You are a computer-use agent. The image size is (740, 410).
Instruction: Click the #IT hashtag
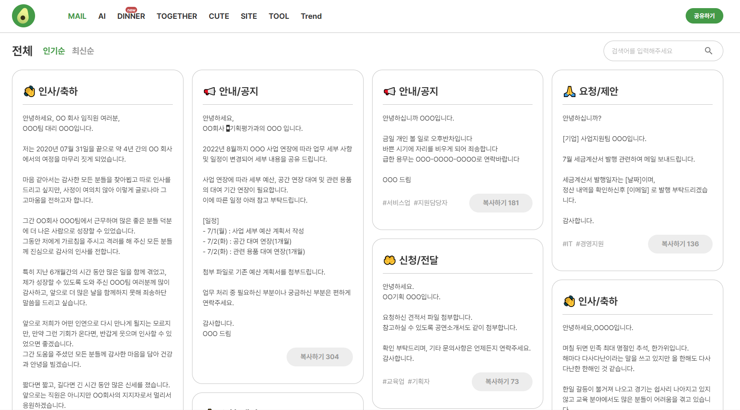coord(567,244)
